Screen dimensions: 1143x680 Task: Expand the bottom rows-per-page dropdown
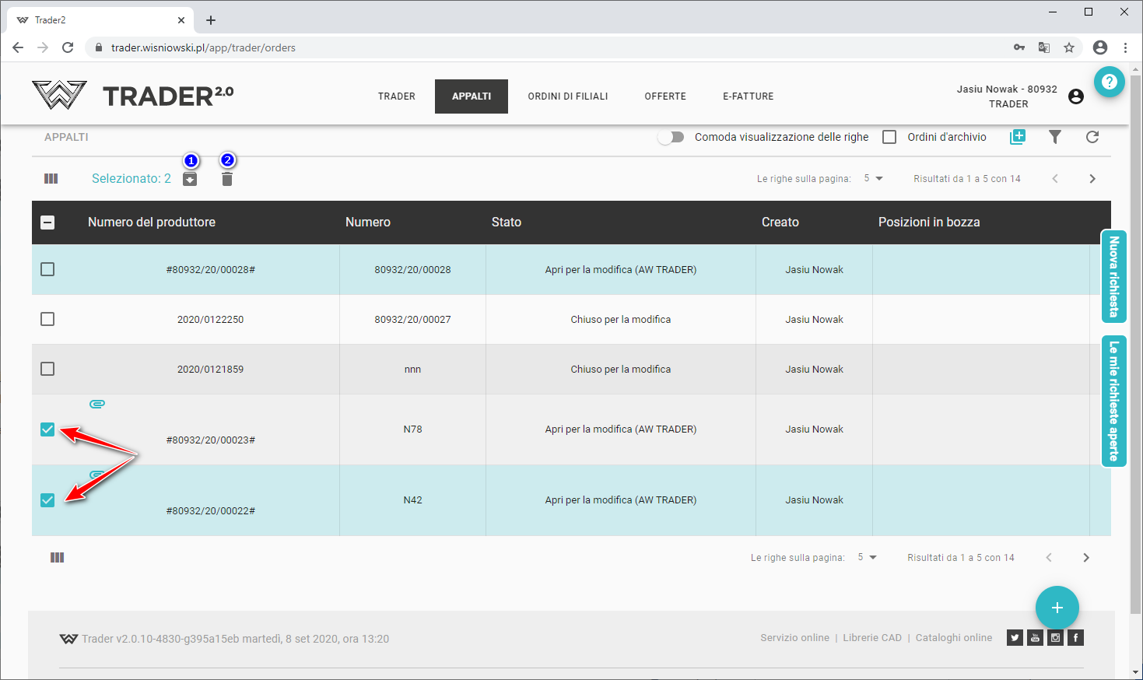(x=868, y=558)
